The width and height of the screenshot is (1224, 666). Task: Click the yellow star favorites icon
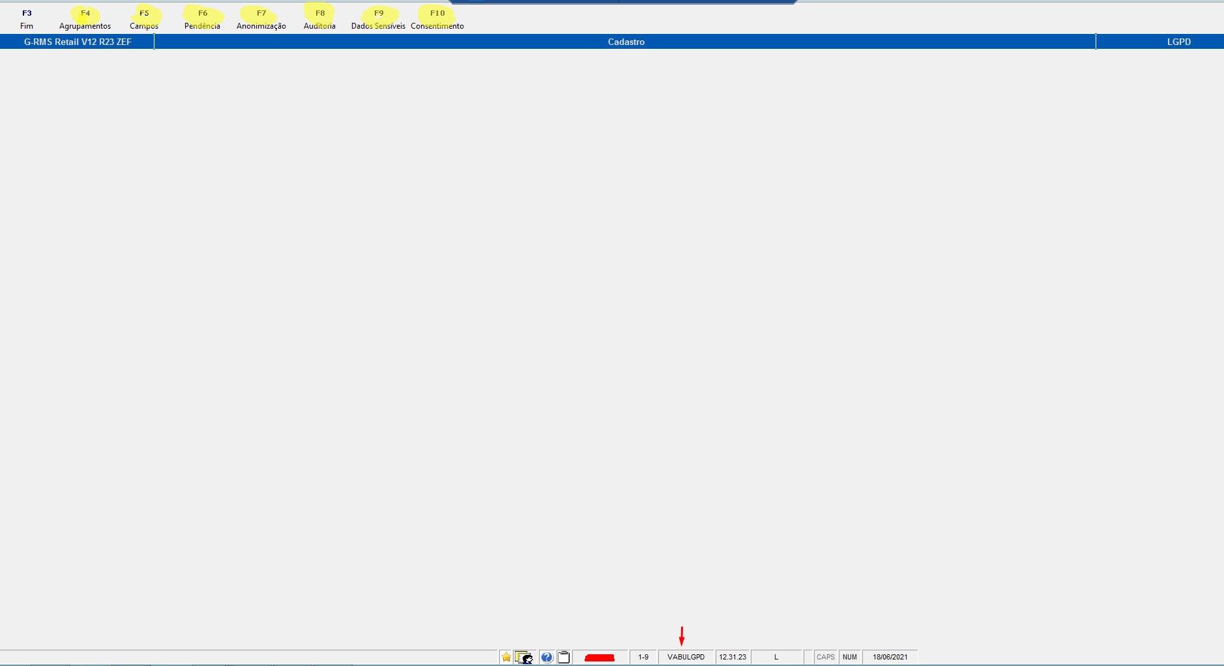[506, 657]
